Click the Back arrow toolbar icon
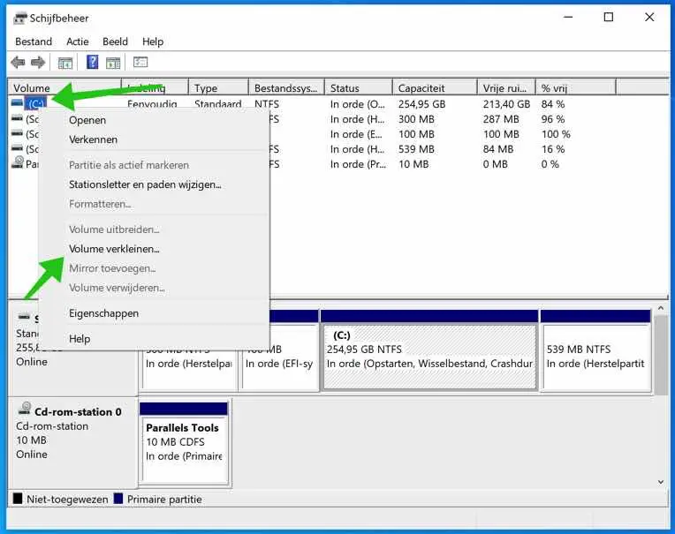The image size is (675, 534). click(x=18, y=63)
